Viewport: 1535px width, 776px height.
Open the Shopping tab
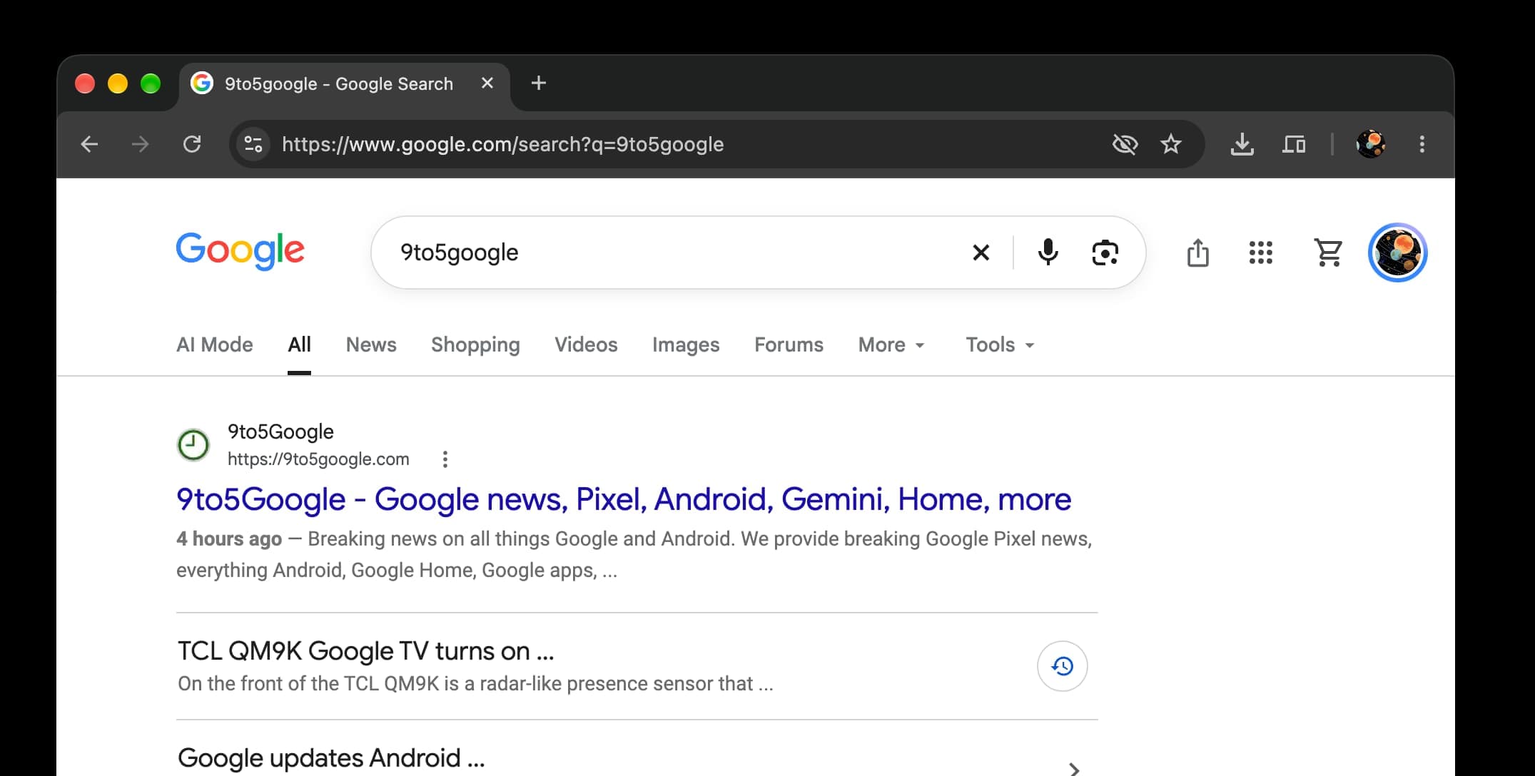(475, 345)
